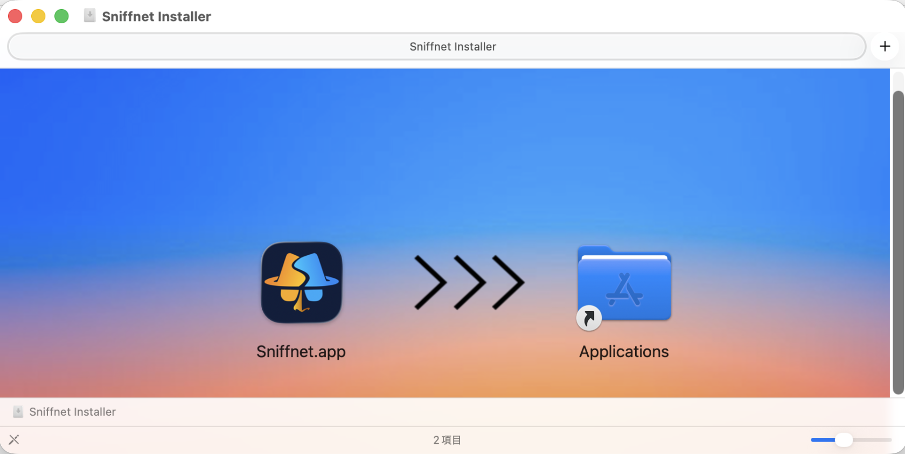Close the Sniffnet Installer window
The image size is (905, 454).
[x=15, y=16]
